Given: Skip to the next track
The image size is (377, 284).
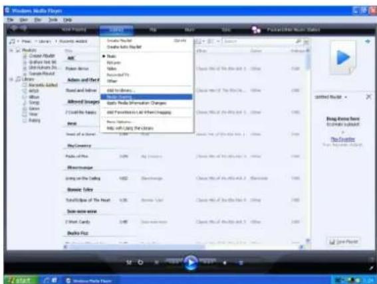Looking at the screenshot, I should (x=207, y=261).
